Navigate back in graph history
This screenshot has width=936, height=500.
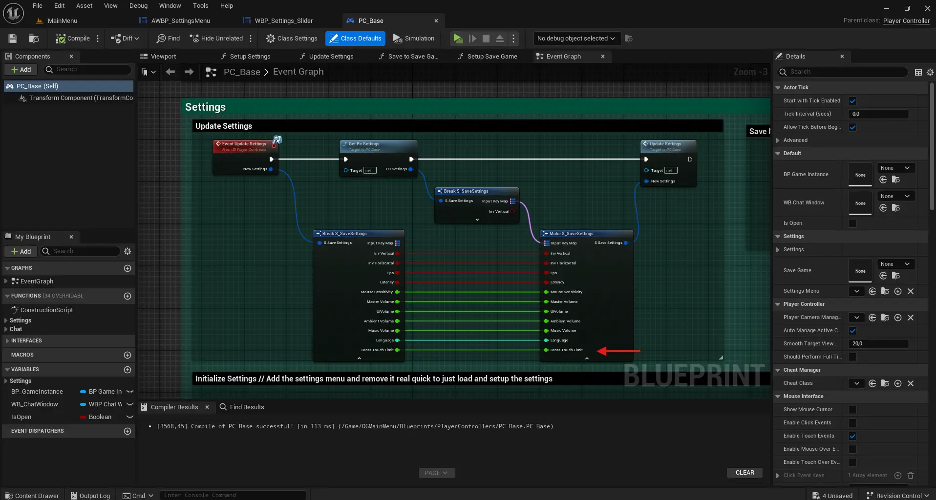pyautogui.click(x=170, y=72)
